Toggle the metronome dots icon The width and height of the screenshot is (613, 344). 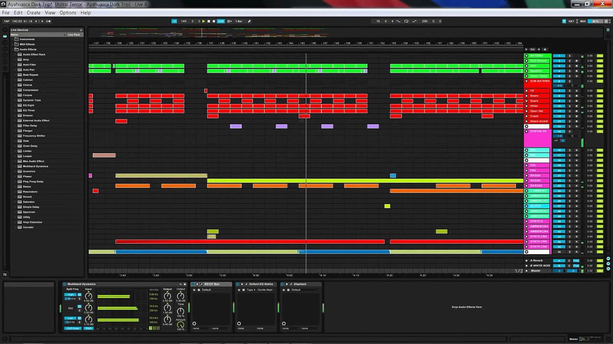[48, 21]
